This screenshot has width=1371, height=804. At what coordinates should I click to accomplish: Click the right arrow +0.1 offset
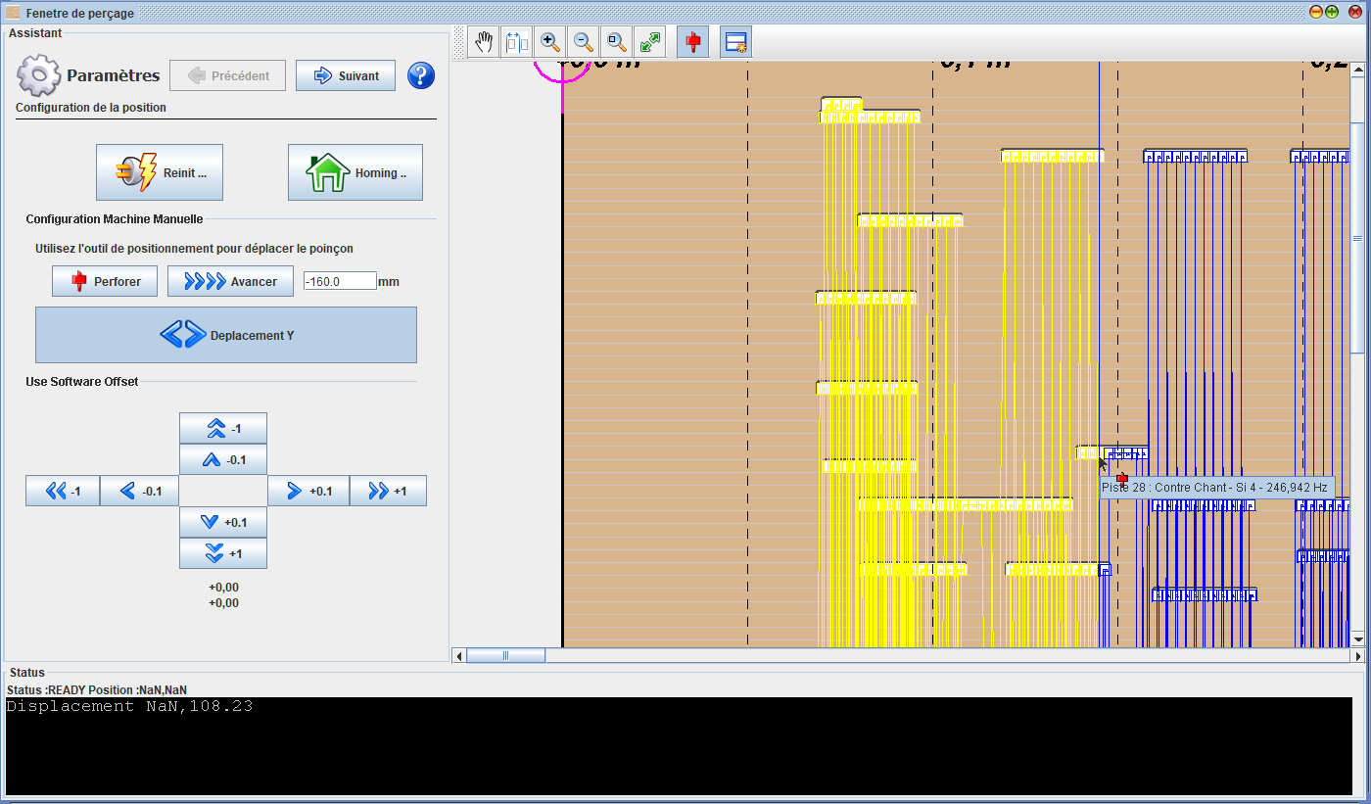(307, 491)
